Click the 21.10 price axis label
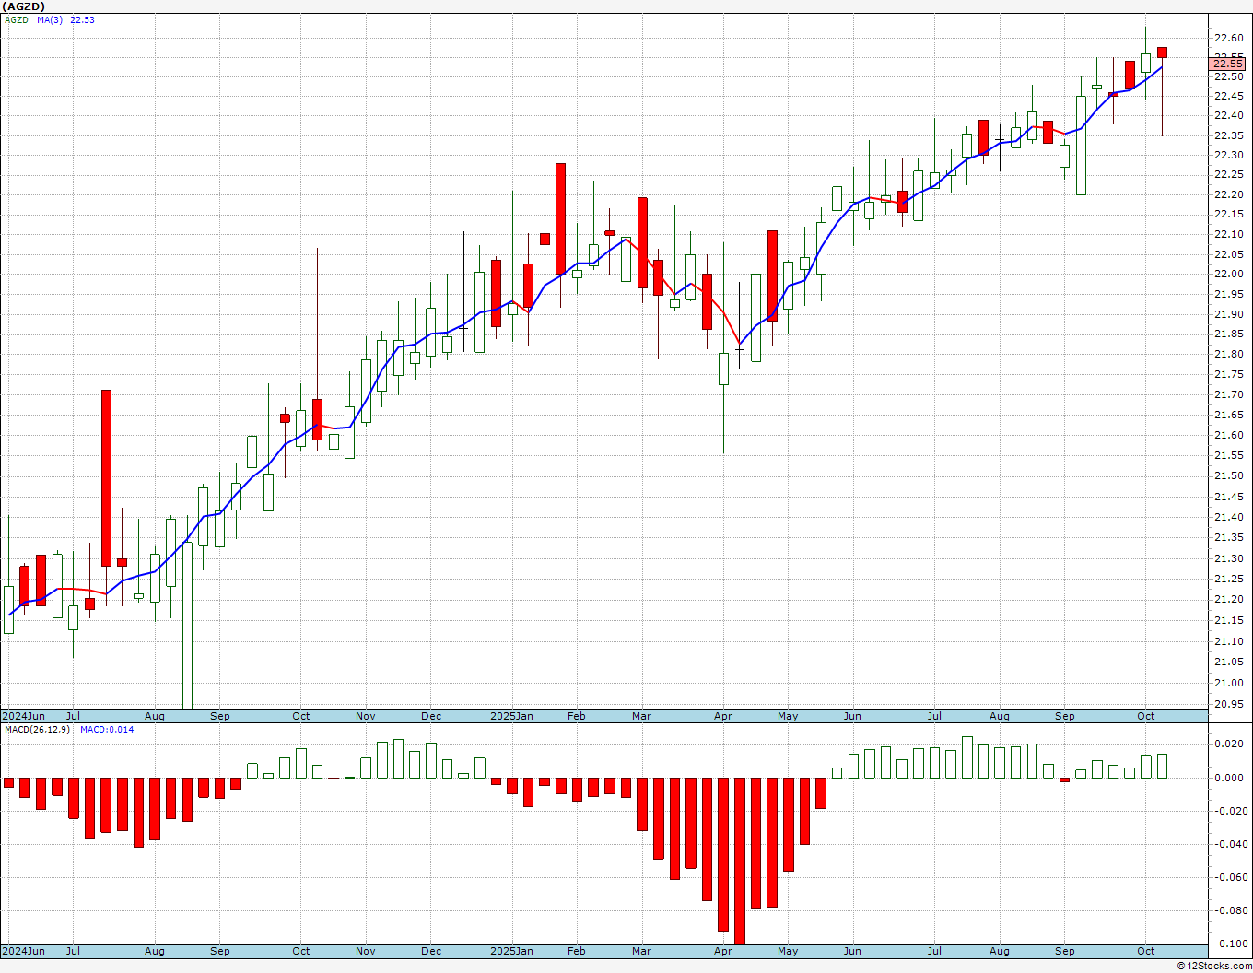This screenshot has height=973, width=1253. tap(1228, 641)
